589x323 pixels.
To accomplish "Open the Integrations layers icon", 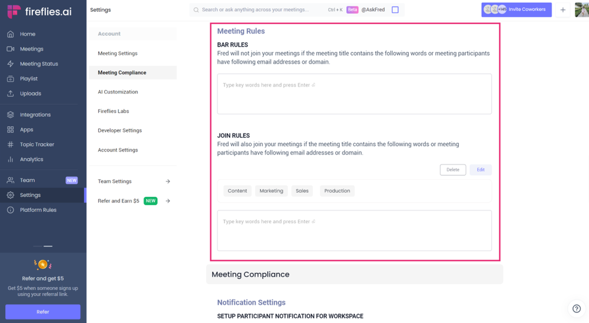I will (x=11, y=115).
